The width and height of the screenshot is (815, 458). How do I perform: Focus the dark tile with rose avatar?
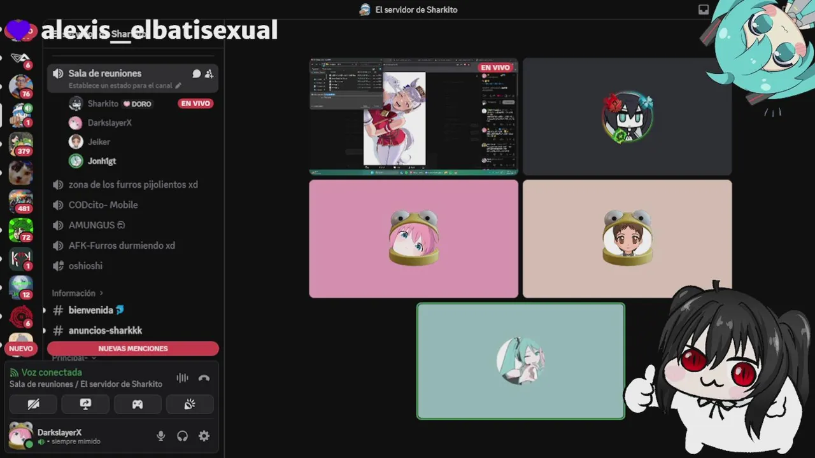[x=627, y=116]
